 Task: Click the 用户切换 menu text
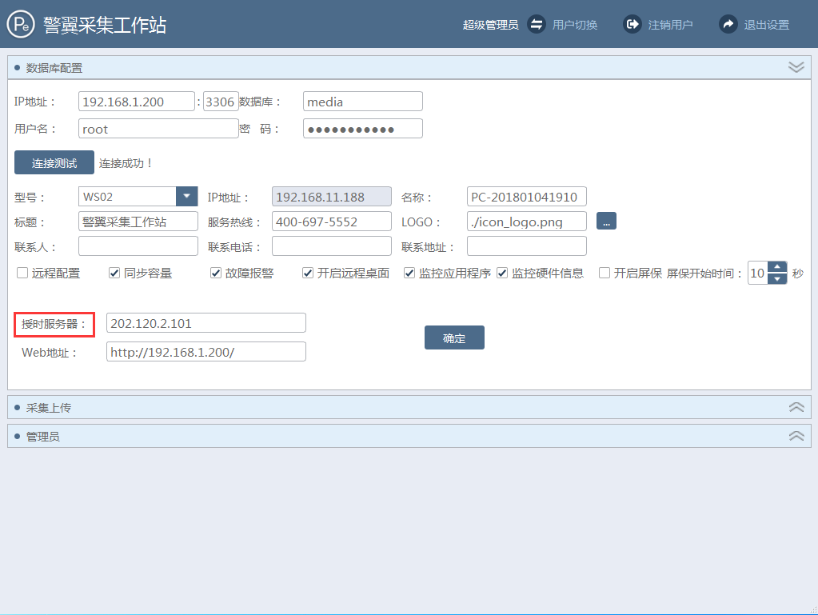[x=575, y=25]
